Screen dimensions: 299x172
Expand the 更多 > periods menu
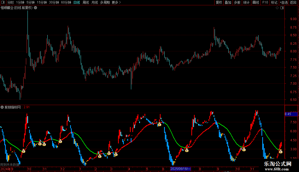(116, 2)
